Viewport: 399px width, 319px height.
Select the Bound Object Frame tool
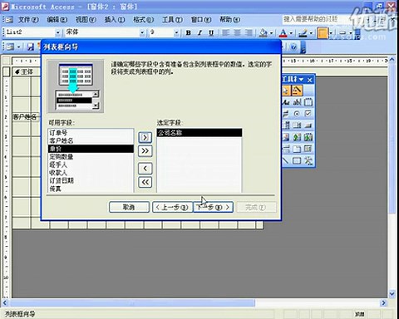(x=308, y=137)
